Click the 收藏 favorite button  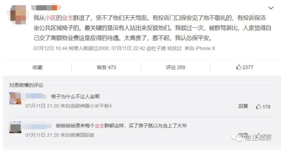37,67
